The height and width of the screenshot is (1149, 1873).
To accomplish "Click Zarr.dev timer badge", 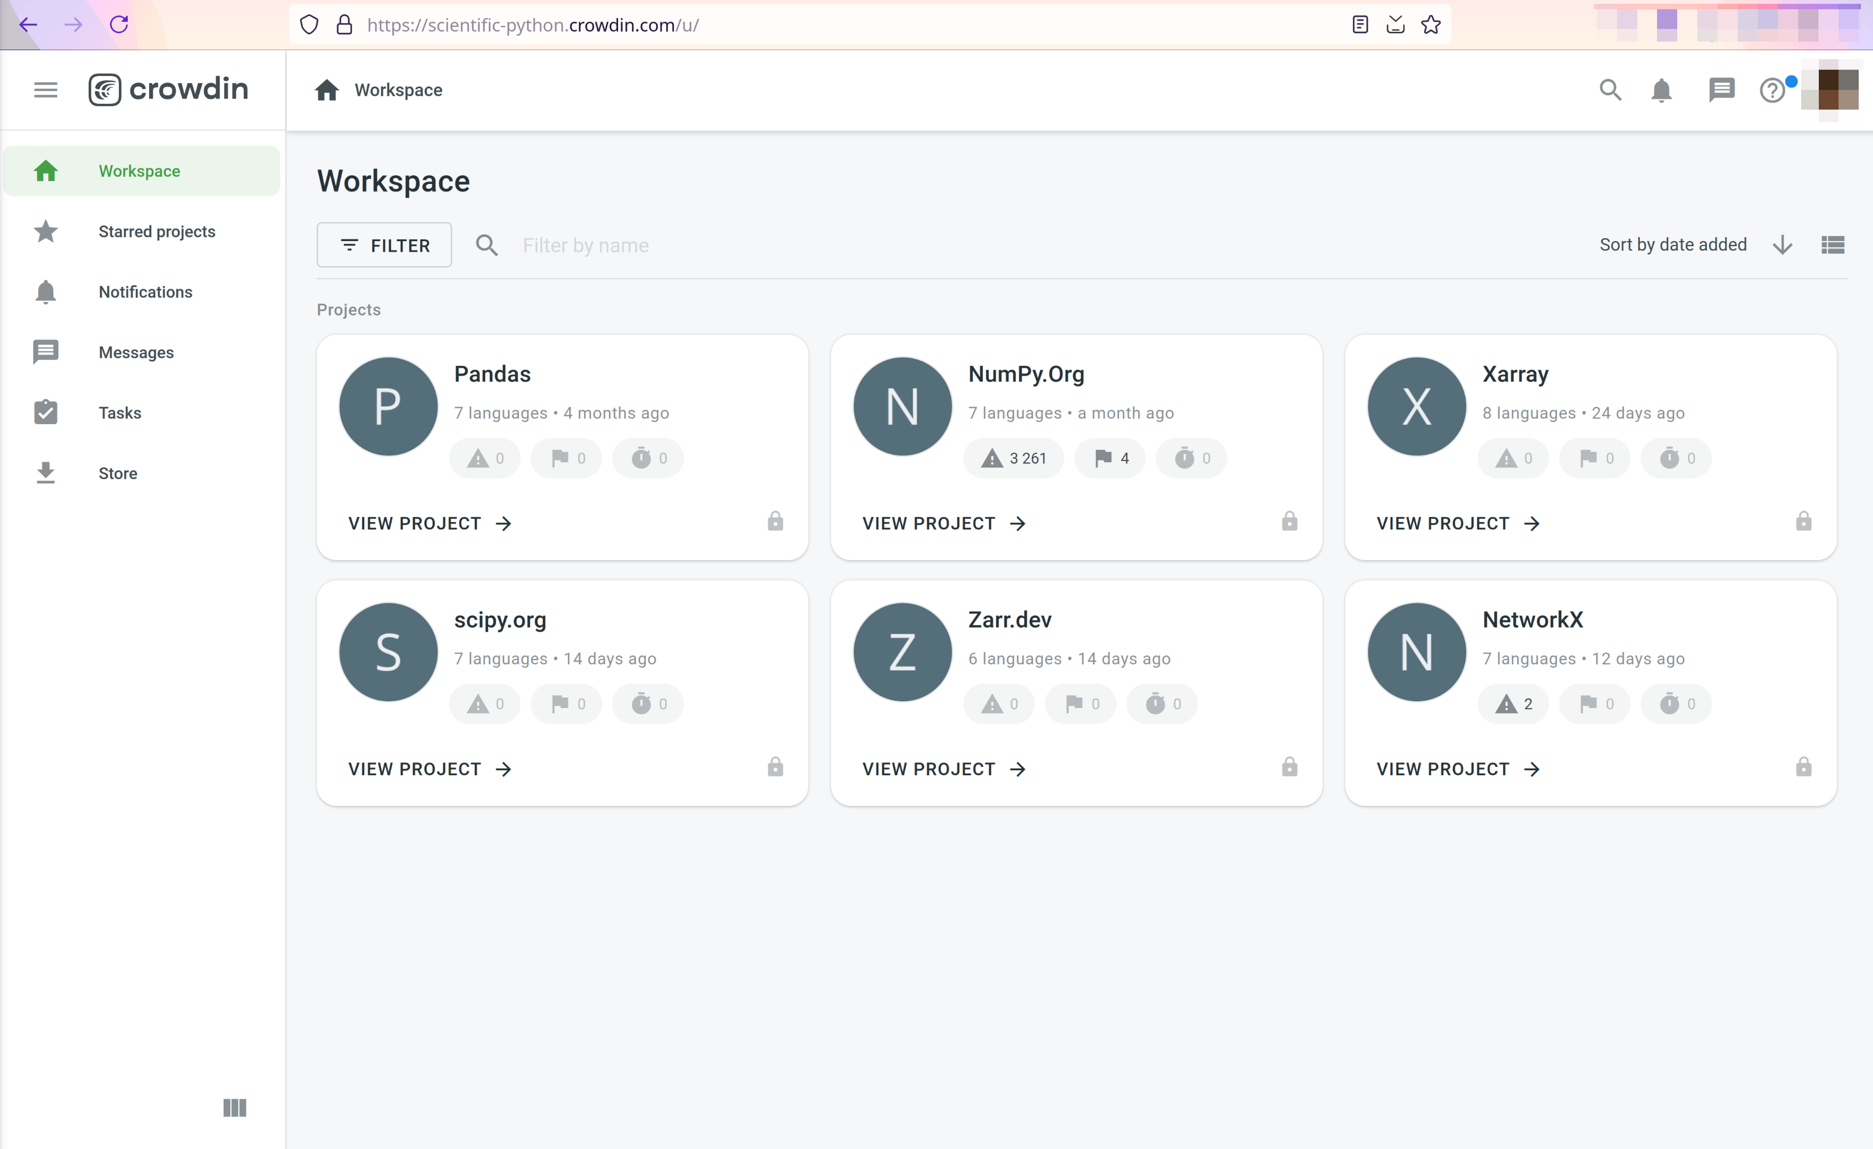I will (1162, 704).
